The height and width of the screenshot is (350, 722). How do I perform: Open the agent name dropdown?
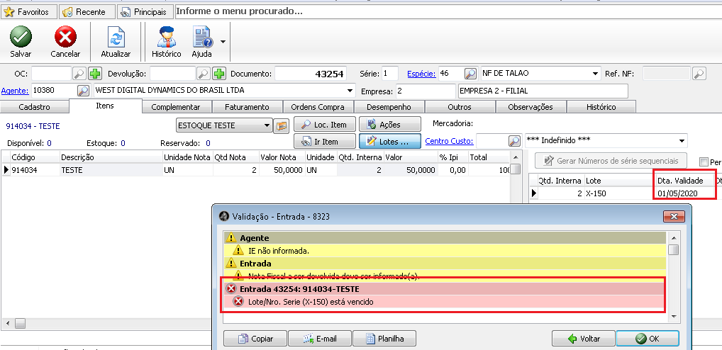350,91
